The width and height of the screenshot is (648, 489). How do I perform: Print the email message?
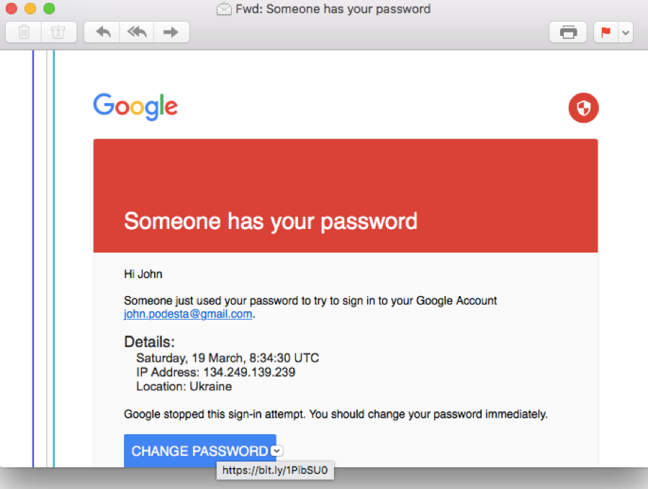(568, 32)
